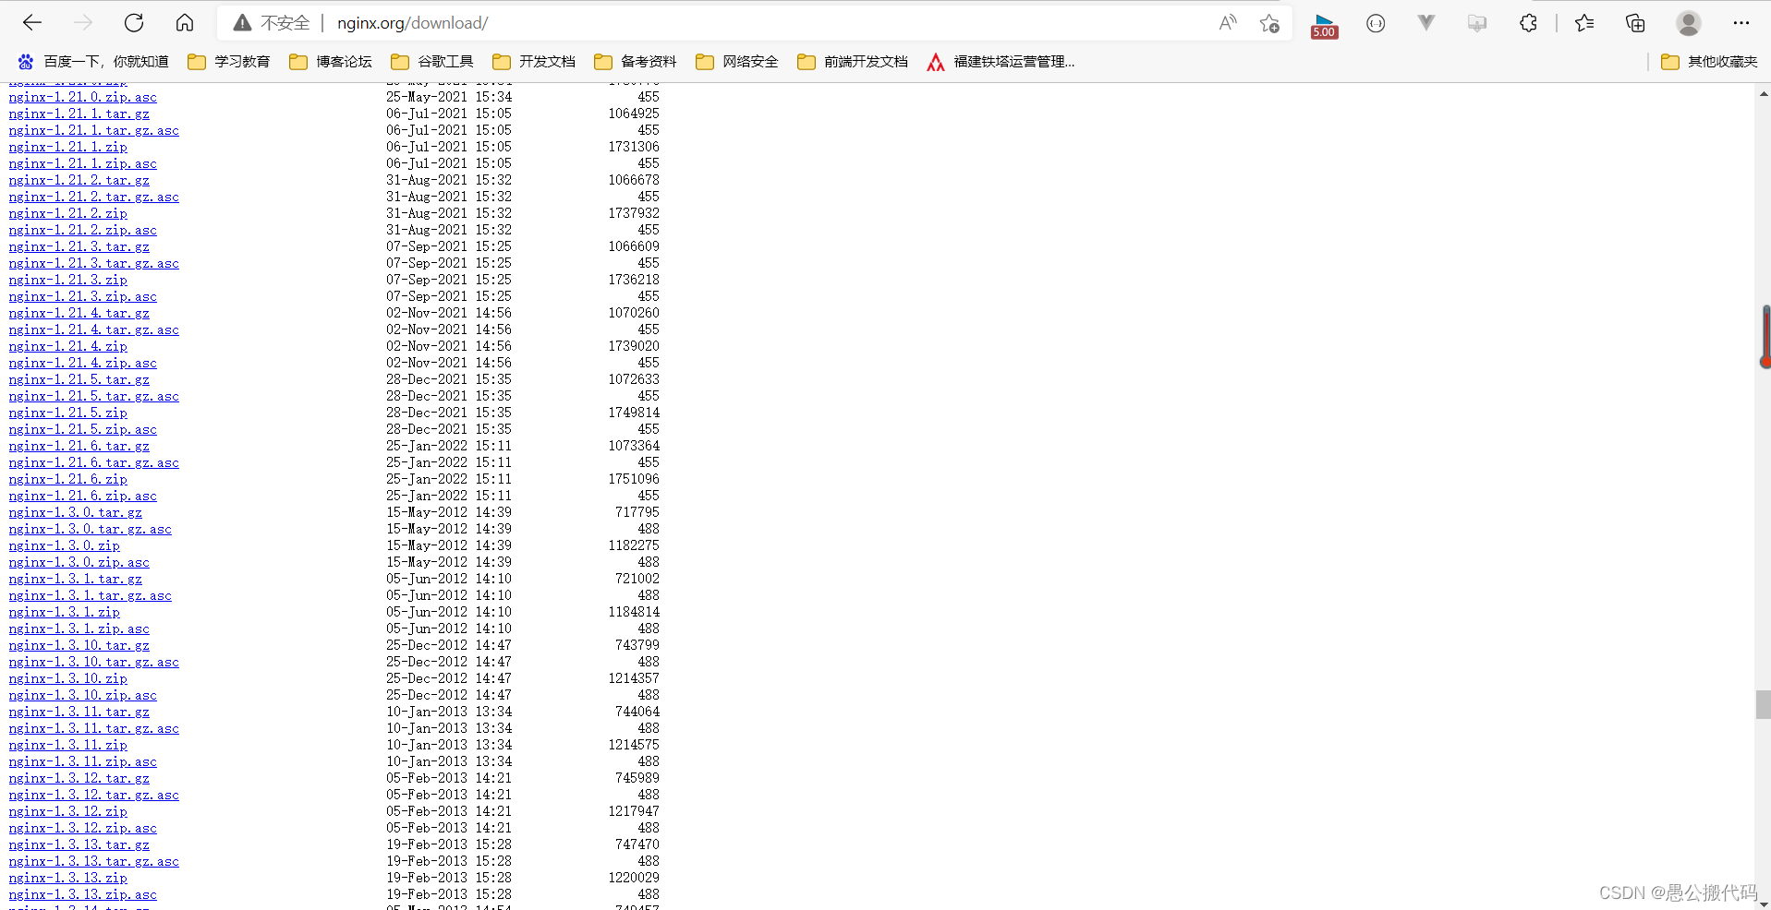
Task: Download nginx-1.3.13.tar.gz
Action: [79, 844]
